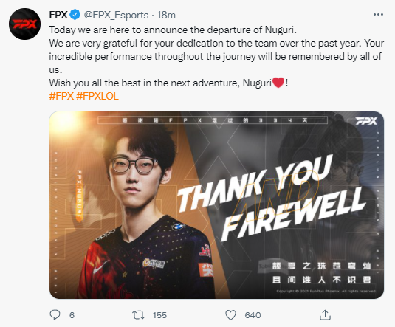395x327 pixels.
Task: Open the share tweet icon
Action: tap(325, 315)
